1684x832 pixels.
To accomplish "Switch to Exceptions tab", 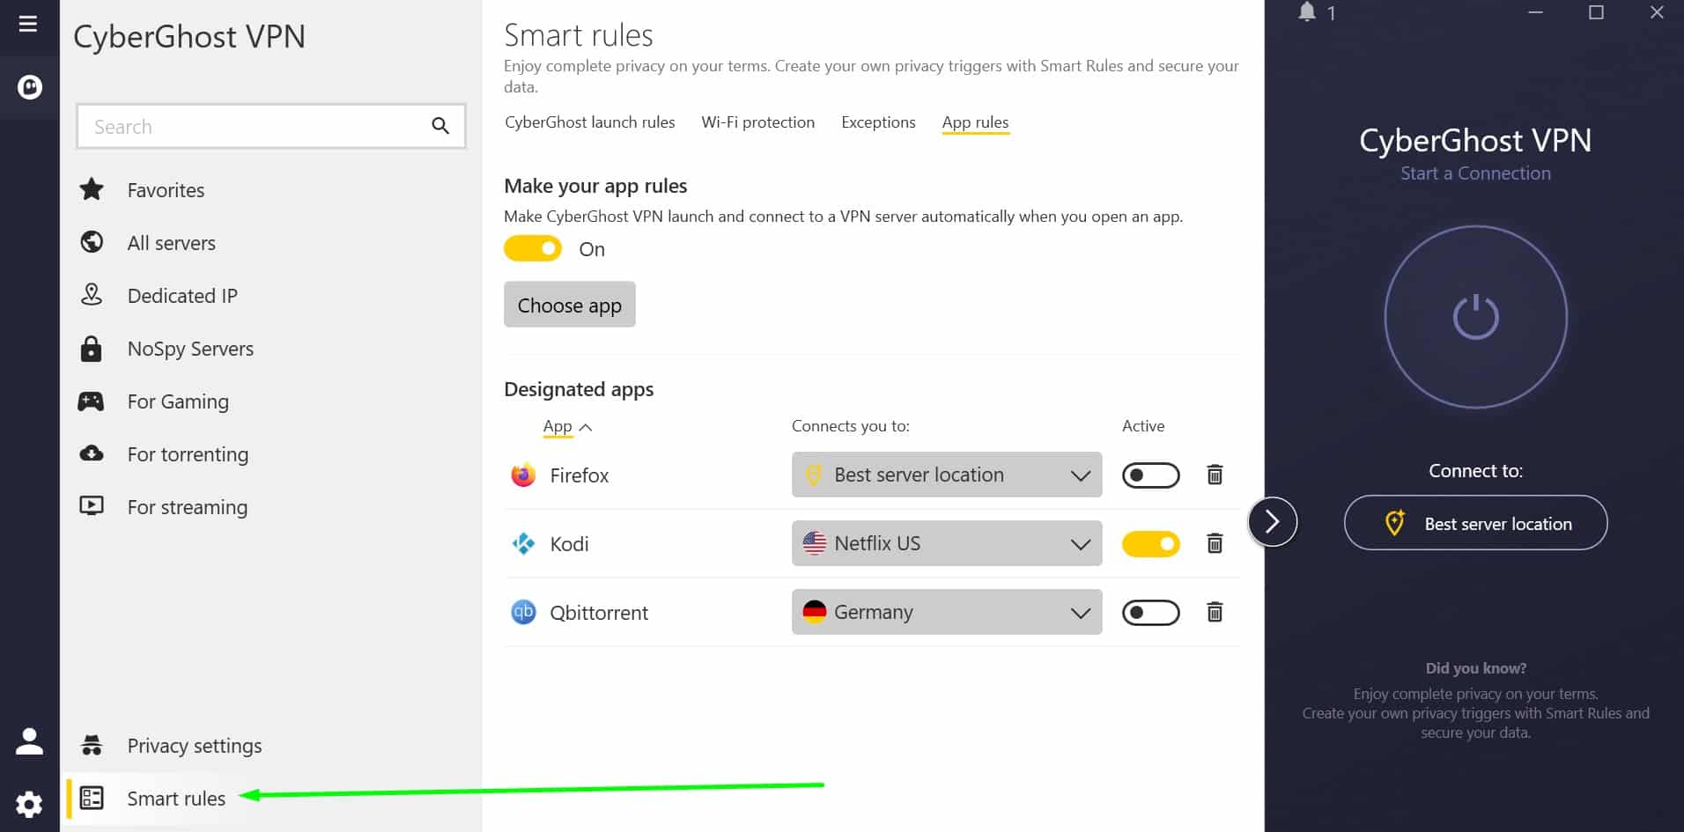I will 878,122.
